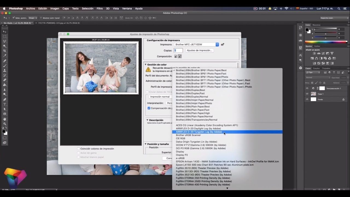
Task: Collapse the Descripción section
Action: pyautogui.click(x=147, y=120)
